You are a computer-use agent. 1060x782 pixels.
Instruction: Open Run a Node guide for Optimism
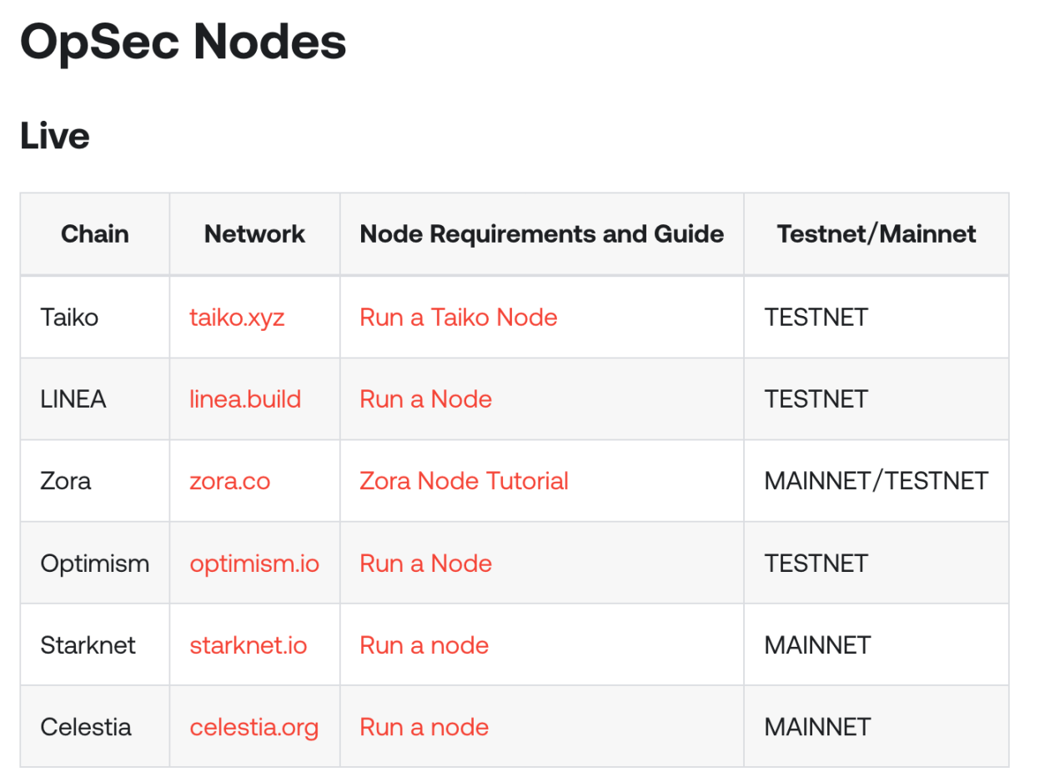pos(425,564)
